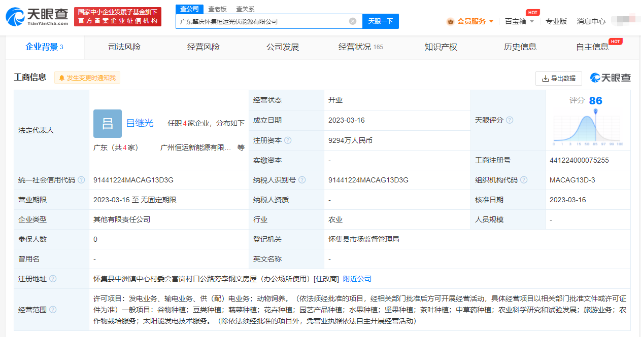Screen dimensions: 641x337
Task: Open the 吕继光 legal representative link
Action: pyautogui.click(x=140, y=123)
